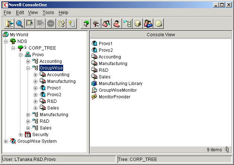
Task: Click the My World globe icon
Action: (6, 34)
